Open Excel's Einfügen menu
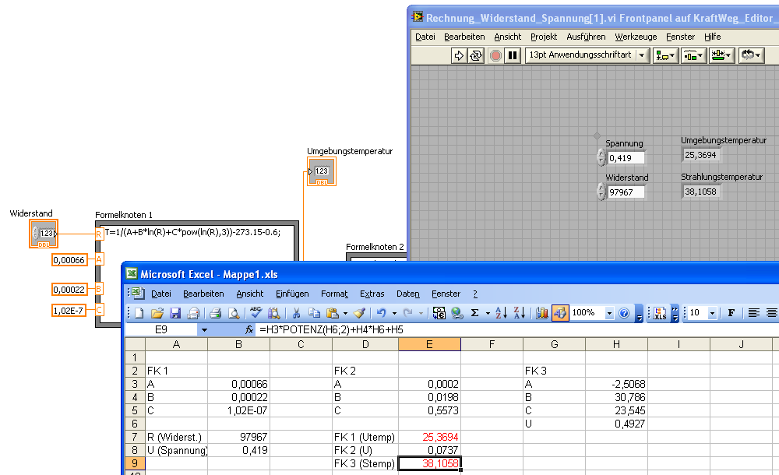The width and height of the screenshot is (779, 475). click(292, 294)
